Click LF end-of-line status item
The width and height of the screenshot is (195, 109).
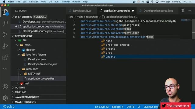click(x=139, y=107)
